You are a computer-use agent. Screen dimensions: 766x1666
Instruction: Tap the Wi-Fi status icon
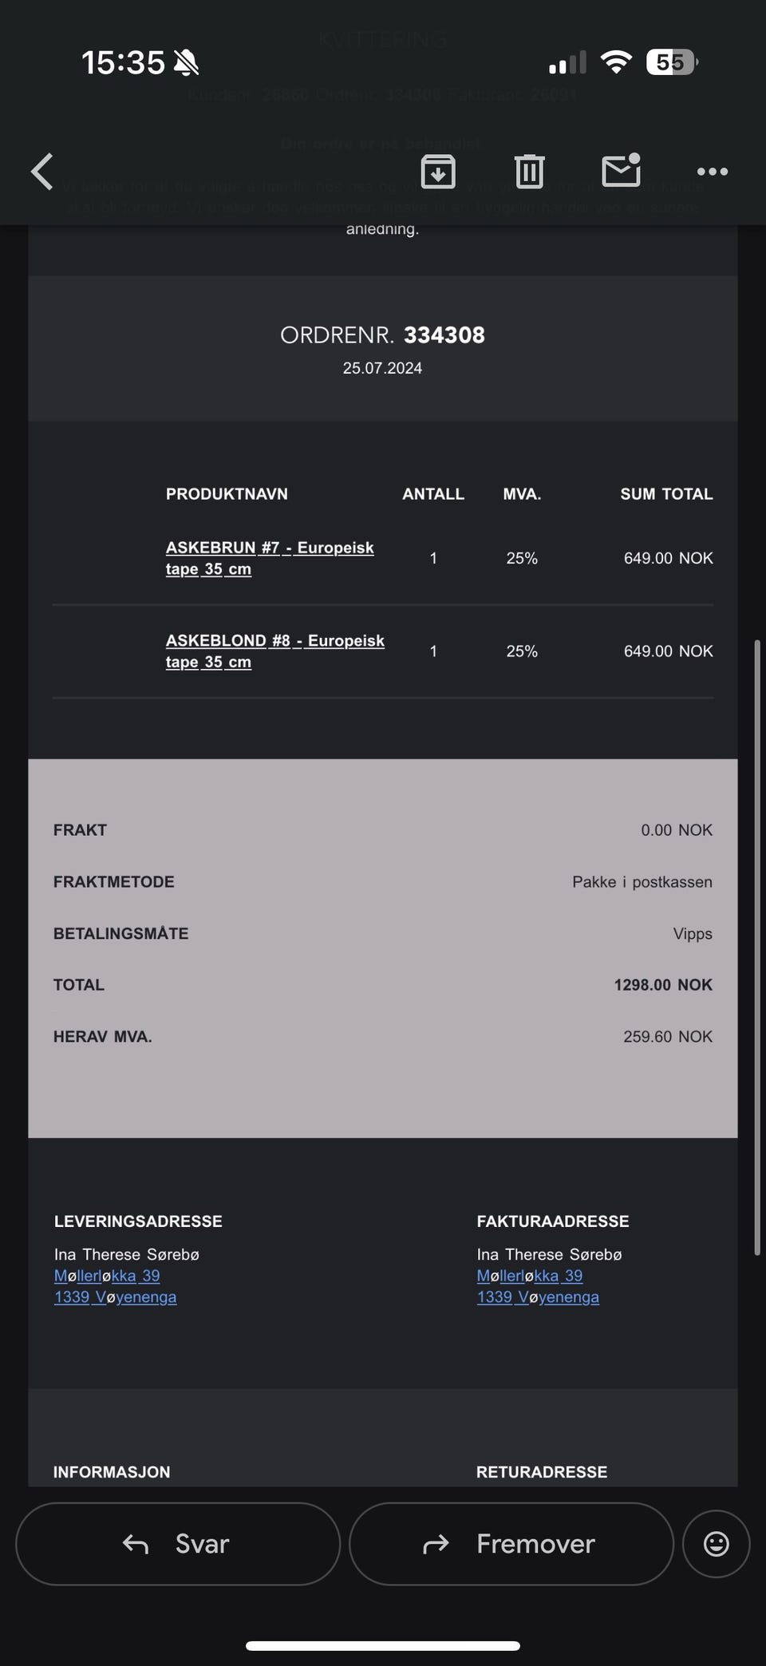point(615,62)
